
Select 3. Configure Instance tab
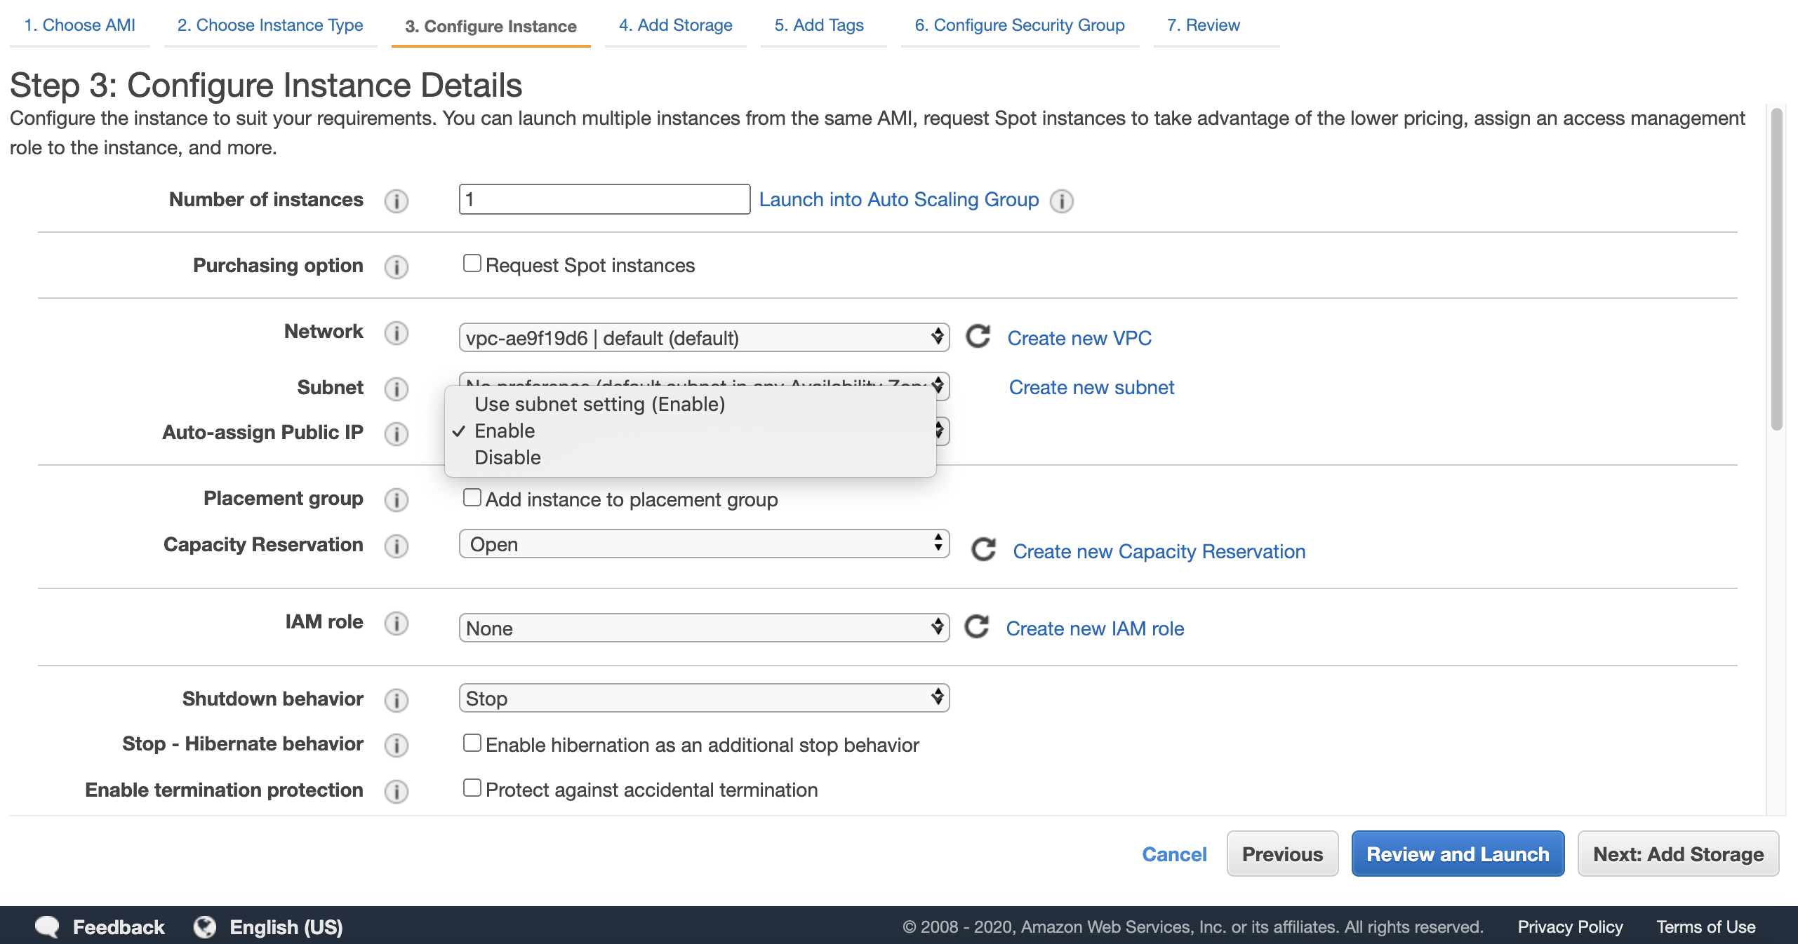pos(491,27)
